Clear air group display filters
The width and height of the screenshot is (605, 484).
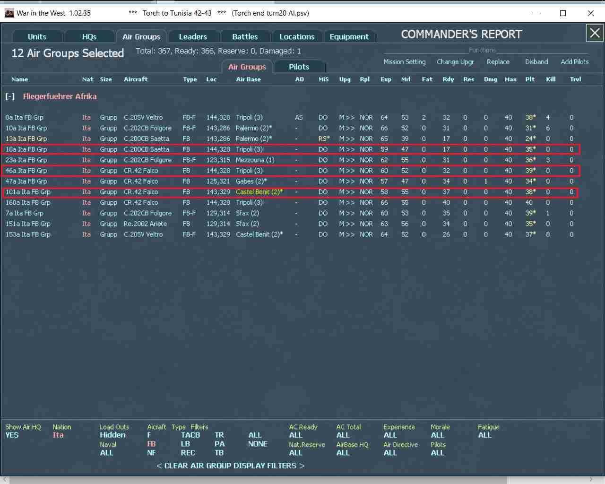pyautogui.click(x=231, y=466)
